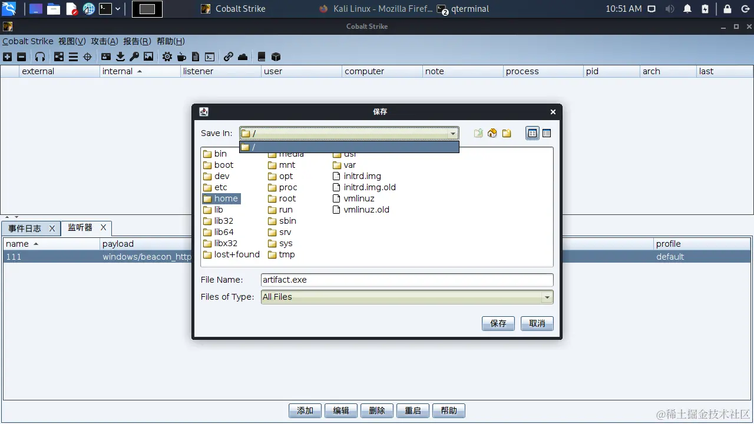Expand the Files of Type dropdown
Screen dimensions: 754x424
(547, 297)
